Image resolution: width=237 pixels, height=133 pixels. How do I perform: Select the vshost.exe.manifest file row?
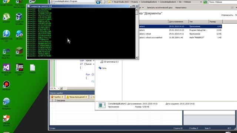click(x=180, y=38)
